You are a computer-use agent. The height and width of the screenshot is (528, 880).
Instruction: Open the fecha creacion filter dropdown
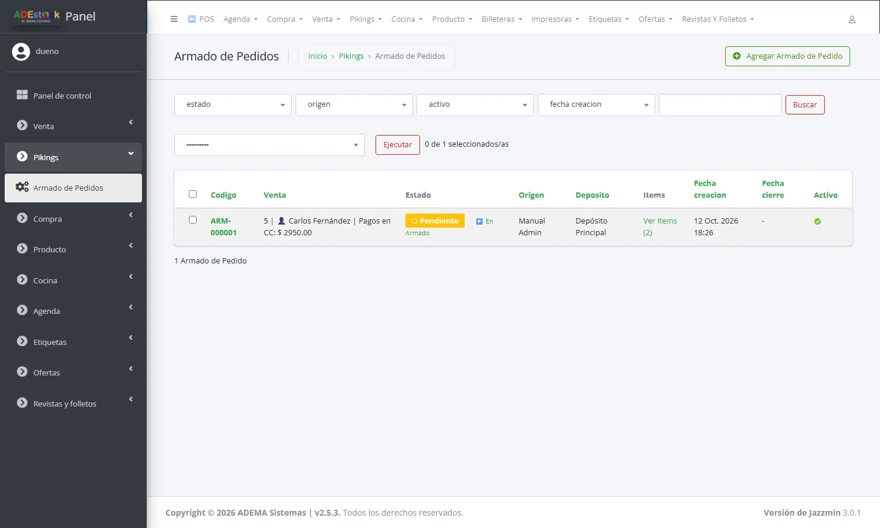coord(597,105)
